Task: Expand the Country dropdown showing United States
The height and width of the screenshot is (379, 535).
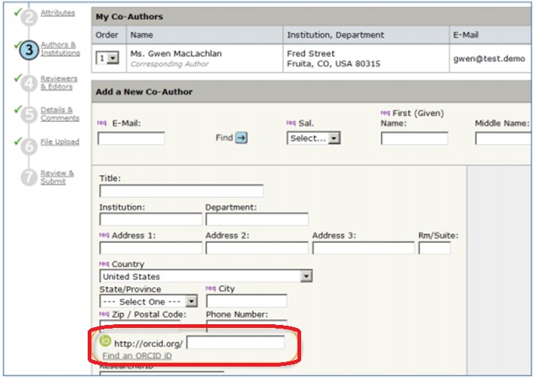Action: point(306,277)
